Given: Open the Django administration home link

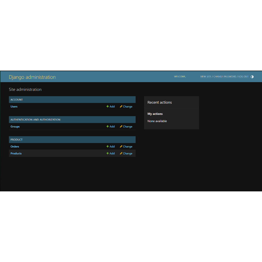Looking at the screenshot, I should (32, 77).
